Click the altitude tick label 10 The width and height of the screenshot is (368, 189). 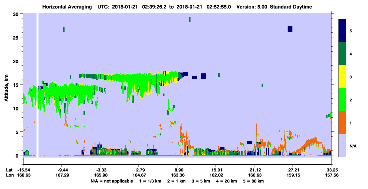click(x=16, y=108)
